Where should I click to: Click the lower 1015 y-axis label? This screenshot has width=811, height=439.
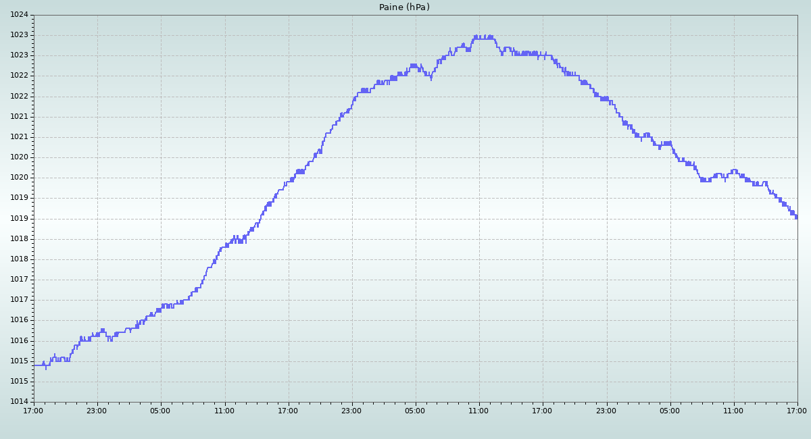point(19,382)
